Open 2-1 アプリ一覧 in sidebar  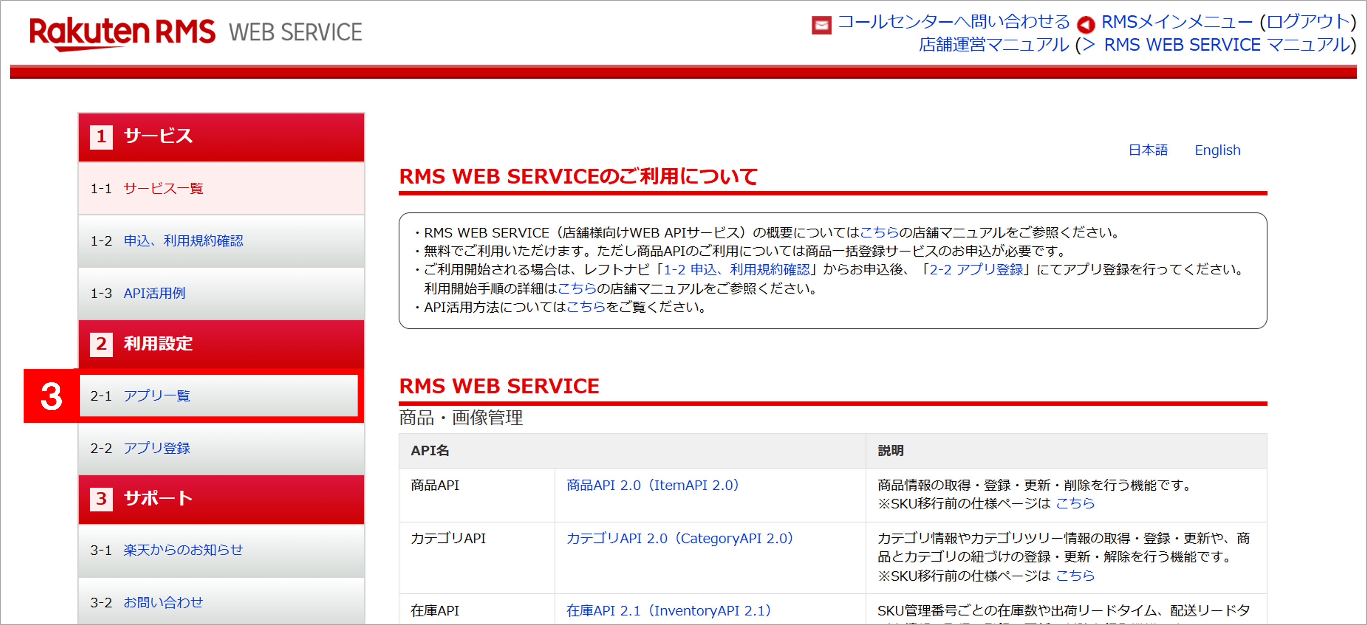[157, 395]
